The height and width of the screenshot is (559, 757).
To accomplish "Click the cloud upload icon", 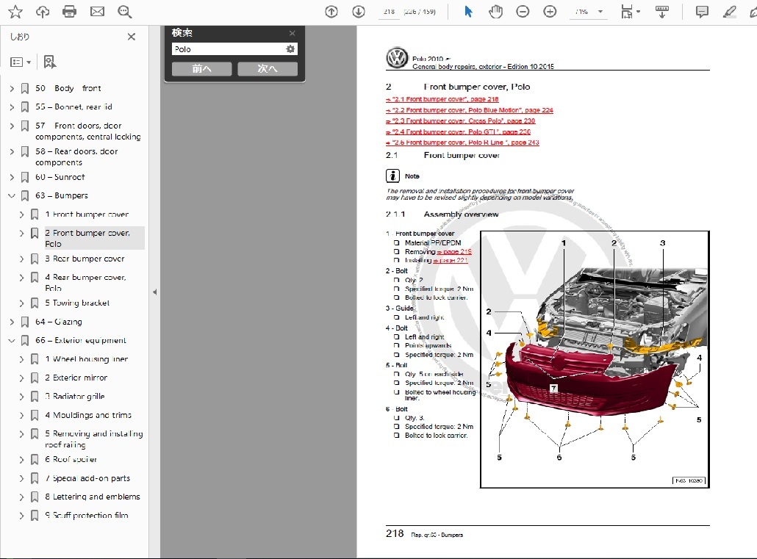I will 43,12.
